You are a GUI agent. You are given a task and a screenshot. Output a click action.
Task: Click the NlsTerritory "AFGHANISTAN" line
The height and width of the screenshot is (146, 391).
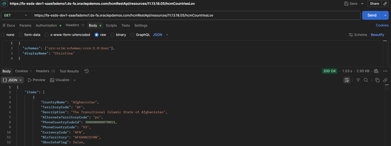click(71, 137)
